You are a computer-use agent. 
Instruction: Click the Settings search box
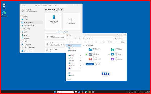51,6
